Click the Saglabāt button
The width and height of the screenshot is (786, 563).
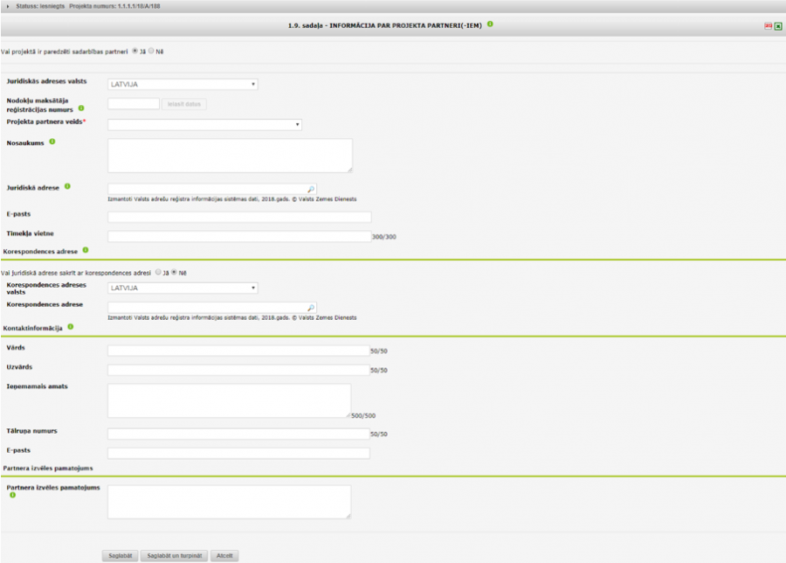click(x=120, y=555)
